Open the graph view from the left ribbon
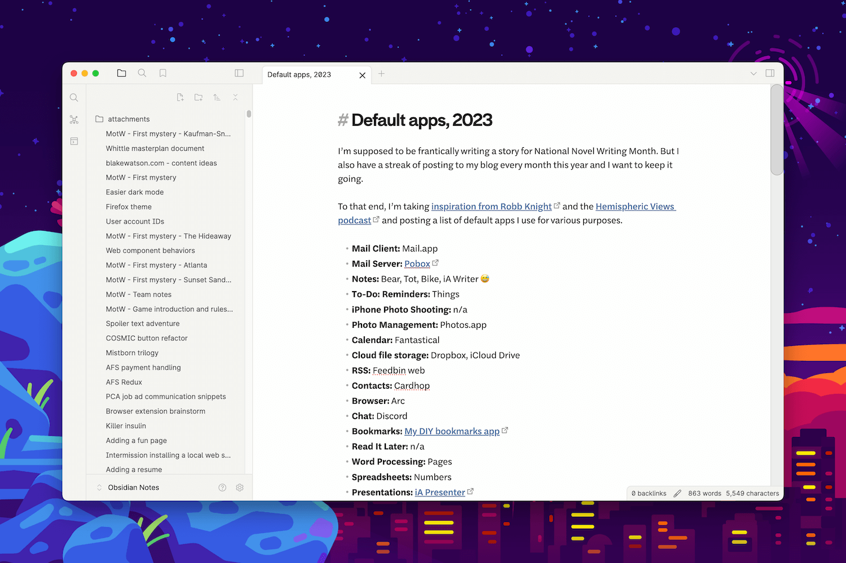Image resolution: width=846 pixels, height=563 pixels. [74, 119]
